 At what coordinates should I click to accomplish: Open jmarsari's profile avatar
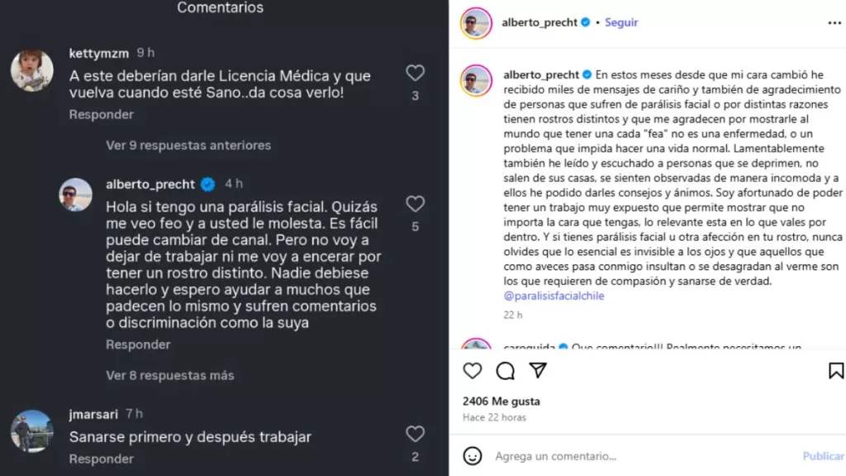pyautogui.click(x=32, y=431)
